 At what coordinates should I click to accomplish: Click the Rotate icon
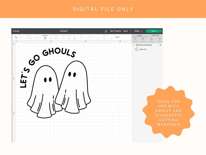pyautogui.click(x=104, y=38)
